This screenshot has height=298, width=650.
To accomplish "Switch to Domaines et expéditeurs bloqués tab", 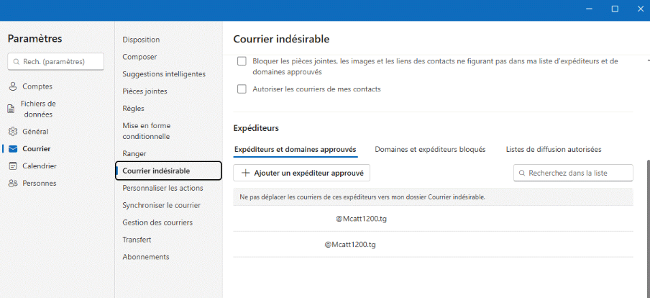I will [x=430, y=150].
